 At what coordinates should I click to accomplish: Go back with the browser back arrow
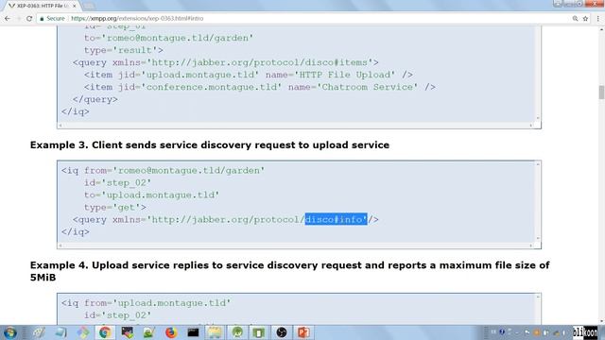point(8,19)
